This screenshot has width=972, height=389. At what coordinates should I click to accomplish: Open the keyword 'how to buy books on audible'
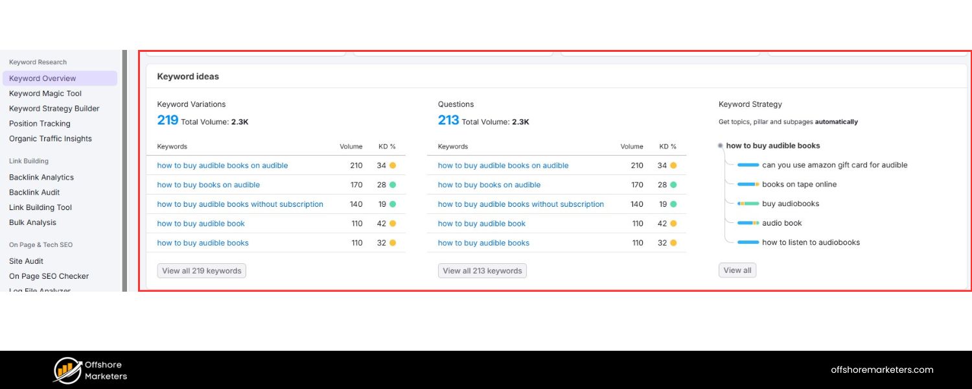pos(208,185)
